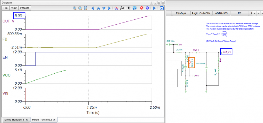Open the File menu in Diagram window
Viewport: 263px width, 123px height.
[6, 8]
